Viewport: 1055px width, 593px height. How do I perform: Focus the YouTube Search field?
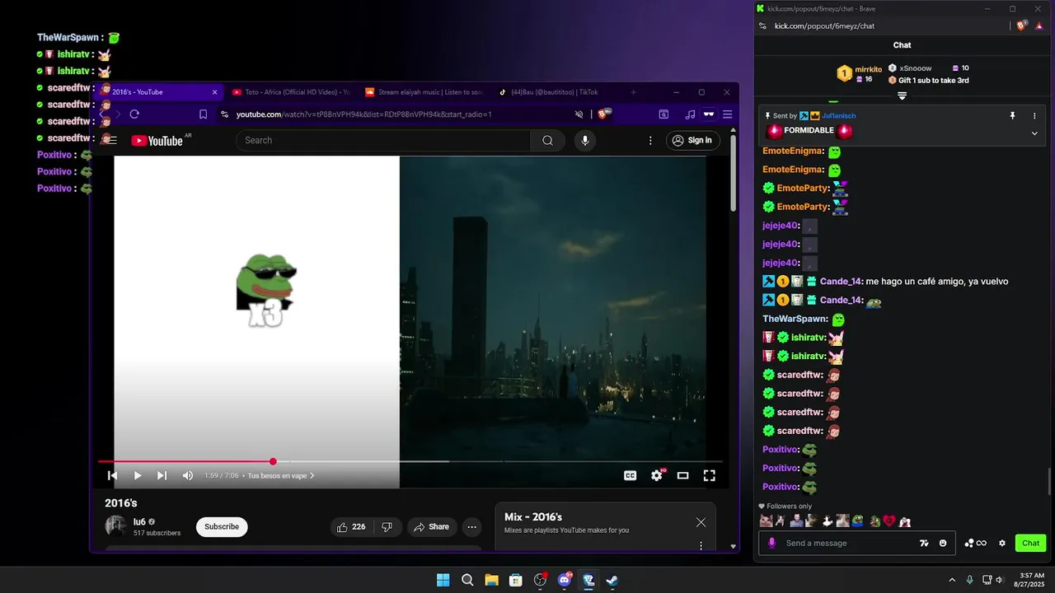(383, 140)
